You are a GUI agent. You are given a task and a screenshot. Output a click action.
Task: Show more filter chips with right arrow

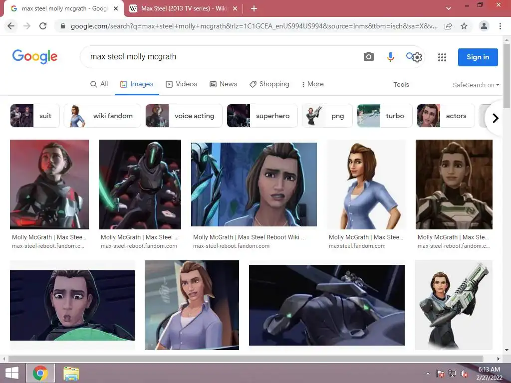click(496, 118)
